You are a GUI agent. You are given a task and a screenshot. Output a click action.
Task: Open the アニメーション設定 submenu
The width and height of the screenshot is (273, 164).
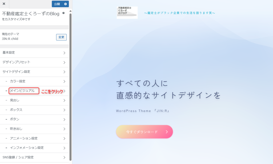pos(34,138)
